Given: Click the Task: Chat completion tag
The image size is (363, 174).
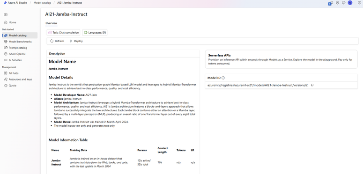Looking at the screenshot, I should pyautogui.click(x=64, y=33).
